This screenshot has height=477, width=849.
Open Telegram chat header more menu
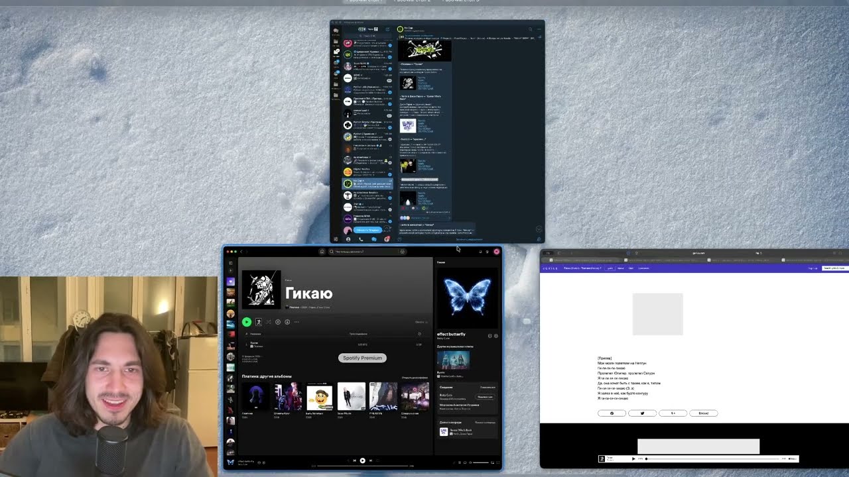click(539, 29)
